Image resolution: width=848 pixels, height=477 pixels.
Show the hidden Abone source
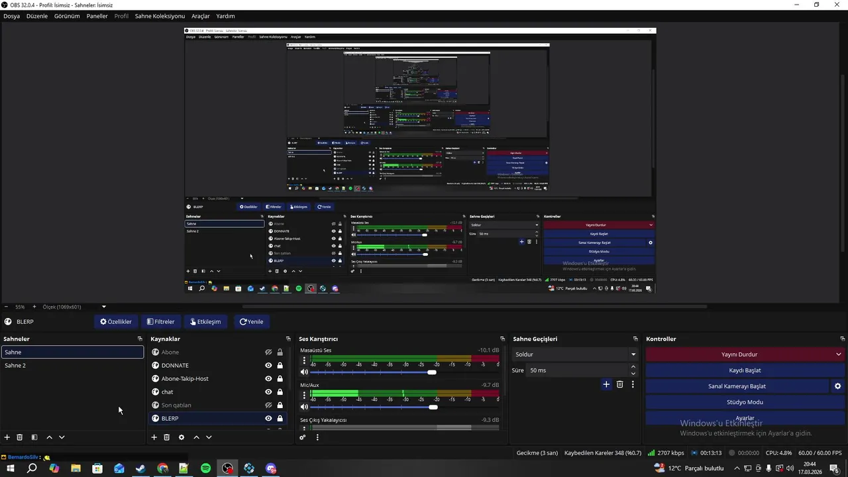coord(268,352)
